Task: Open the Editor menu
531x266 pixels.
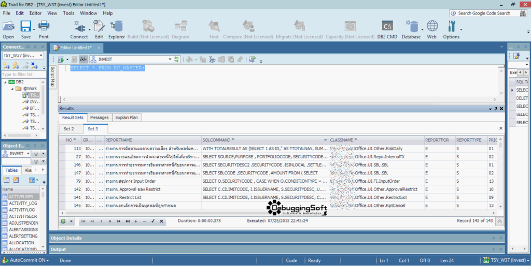Action: [36, 13]
